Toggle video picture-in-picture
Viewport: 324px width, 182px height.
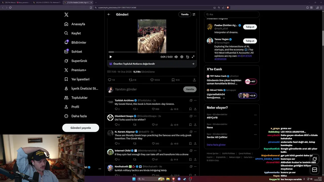point(188,57)
